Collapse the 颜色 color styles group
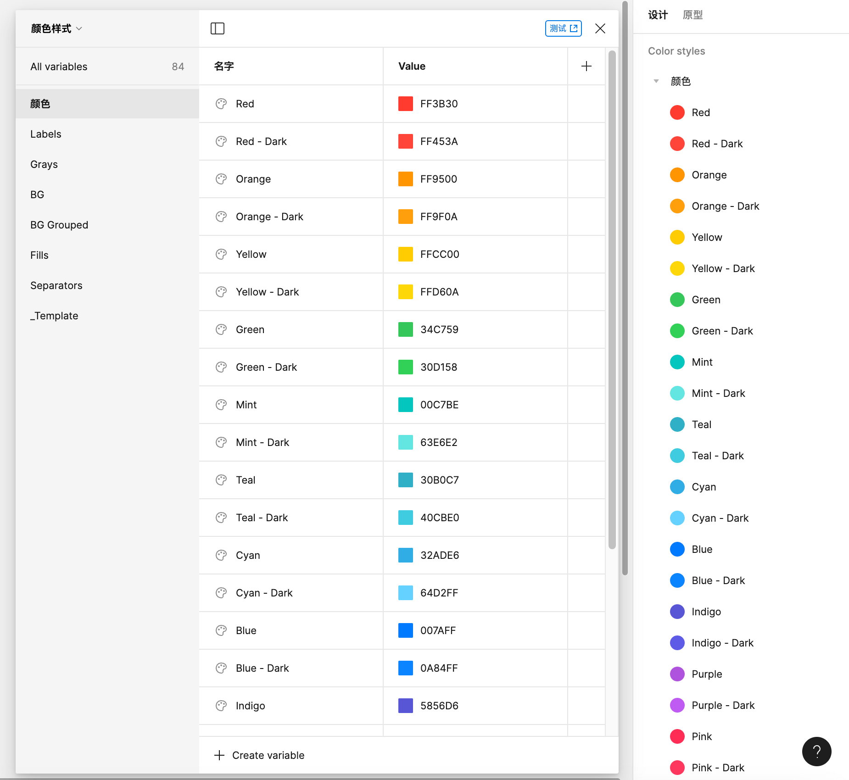 (x=656, y=81)
